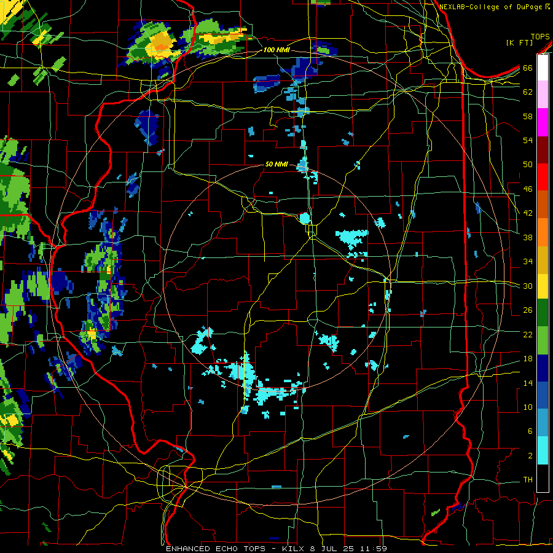Select the gold legend swatch
The width and height of the screenshot is (553, 553).
(543, 259)
